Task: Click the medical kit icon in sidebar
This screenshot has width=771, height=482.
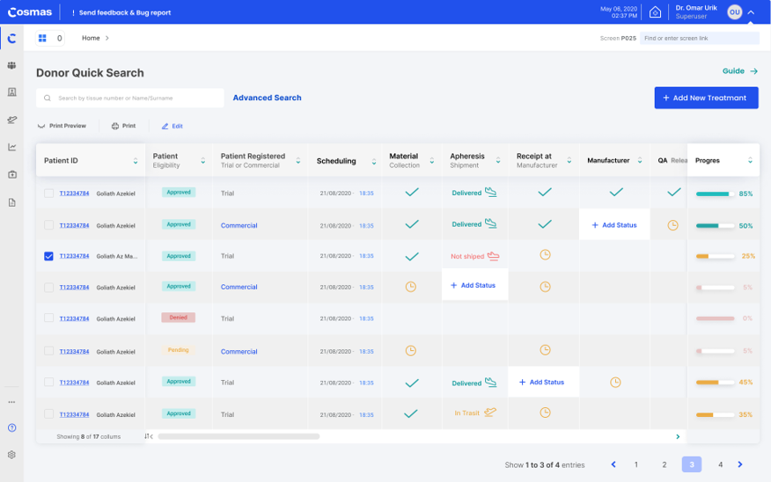Action: tap(11, 174)
